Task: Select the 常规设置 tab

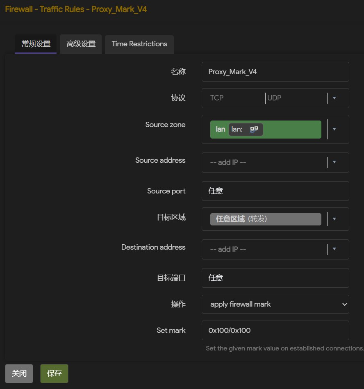Action: point(36,44)
